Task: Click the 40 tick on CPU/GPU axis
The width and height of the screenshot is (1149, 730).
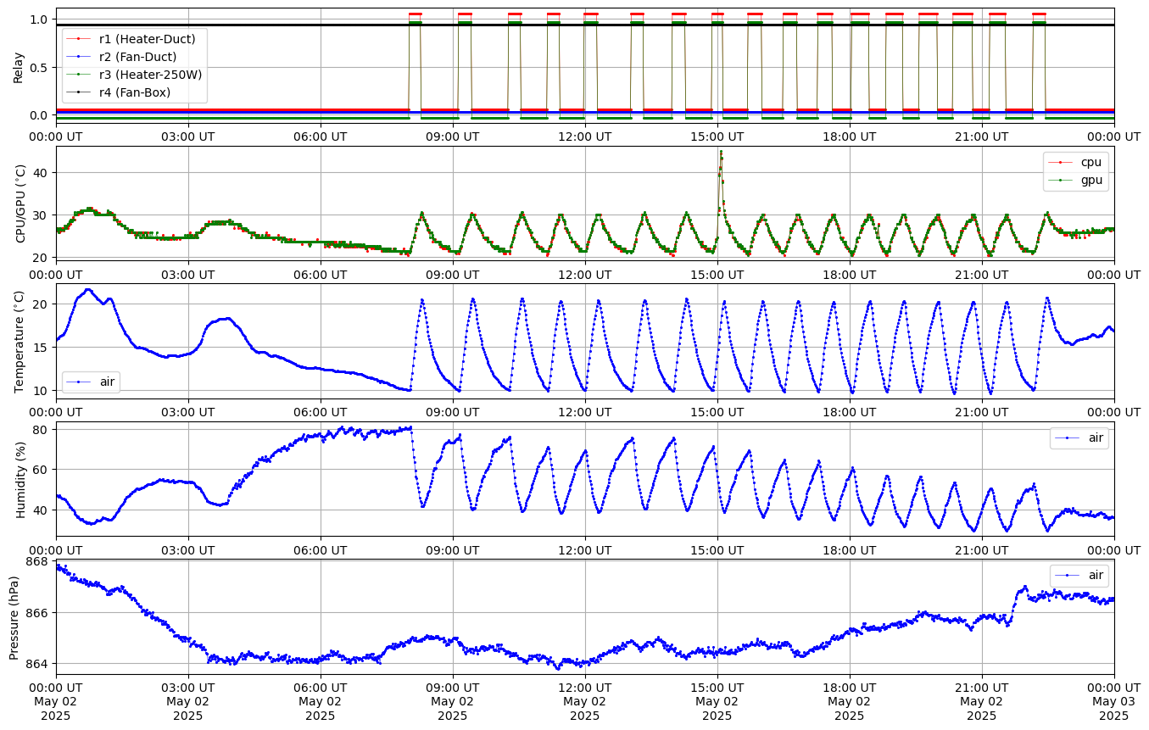Action: point(42,173)
